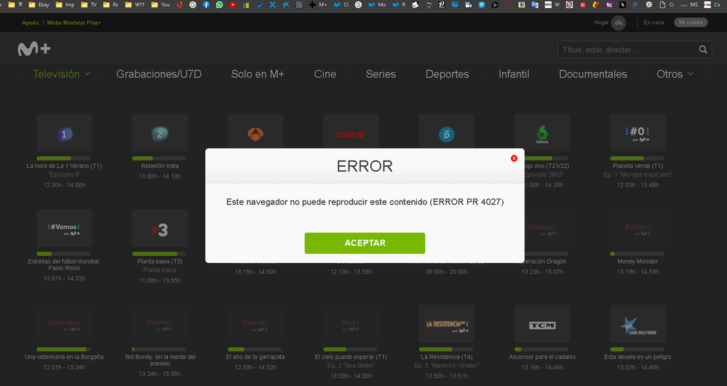Select the La Resistencia channel logo

447,323
